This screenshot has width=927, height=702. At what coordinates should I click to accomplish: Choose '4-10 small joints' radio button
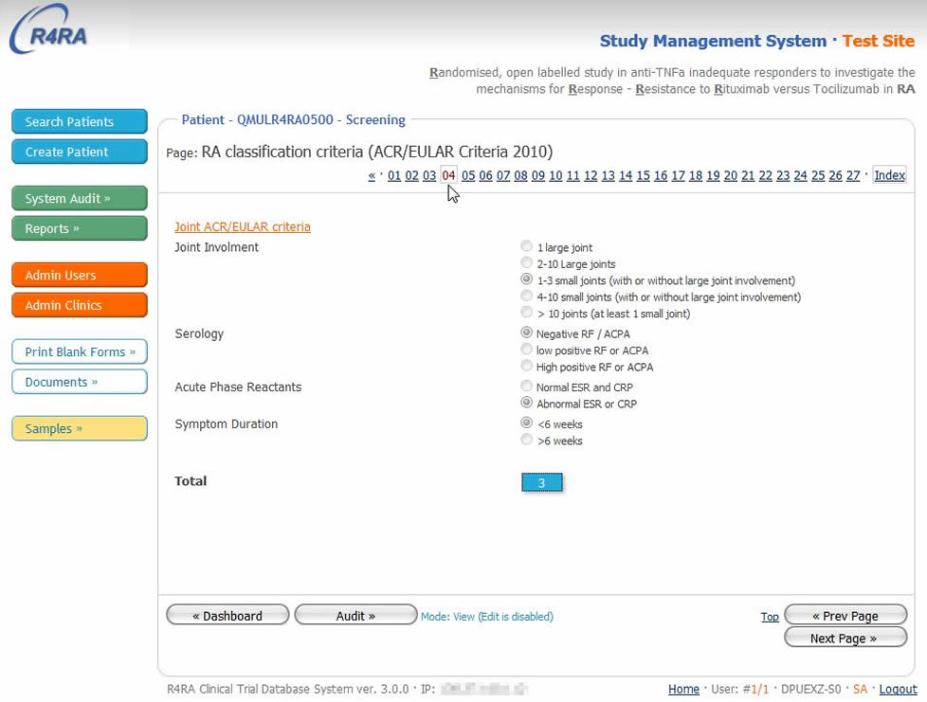527,297
